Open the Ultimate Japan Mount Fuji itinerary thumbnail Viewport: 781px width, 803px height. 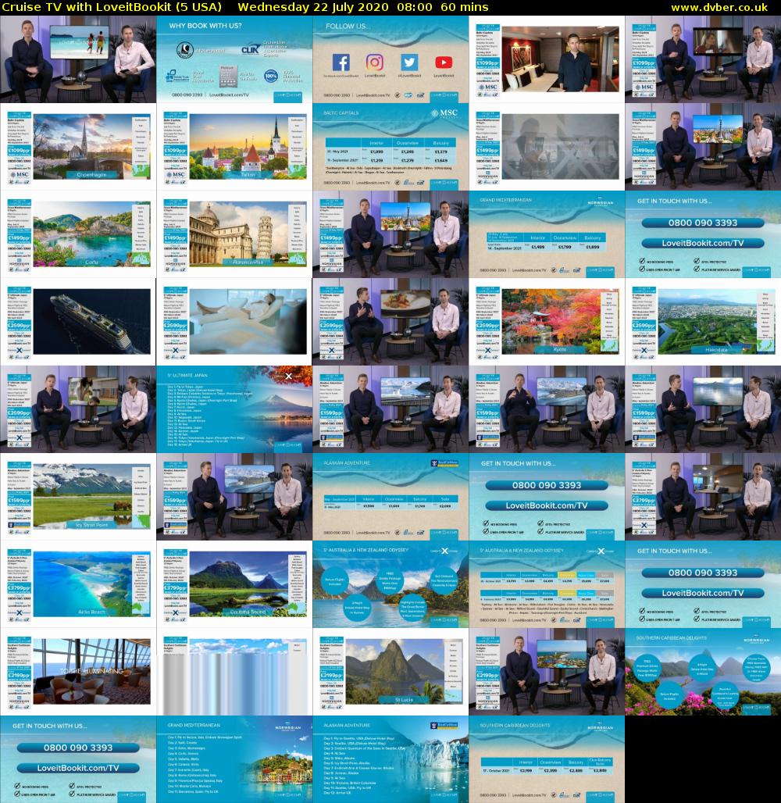point(234,409)
